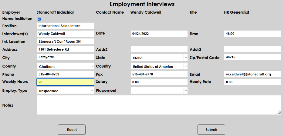Select the Date field showing 01/24/2022

click(x=159, y=34)
